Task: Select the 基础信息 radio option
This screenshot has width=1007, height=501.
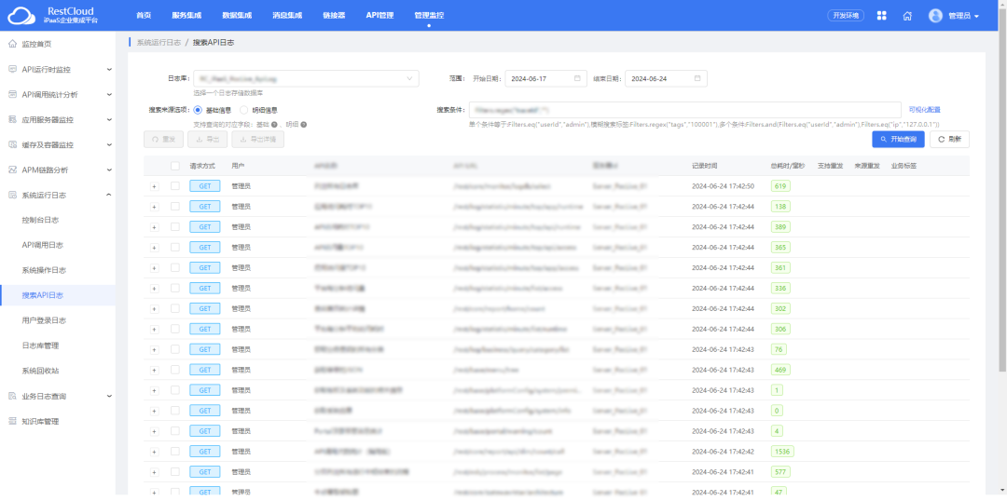Action: tap(198, 110)
